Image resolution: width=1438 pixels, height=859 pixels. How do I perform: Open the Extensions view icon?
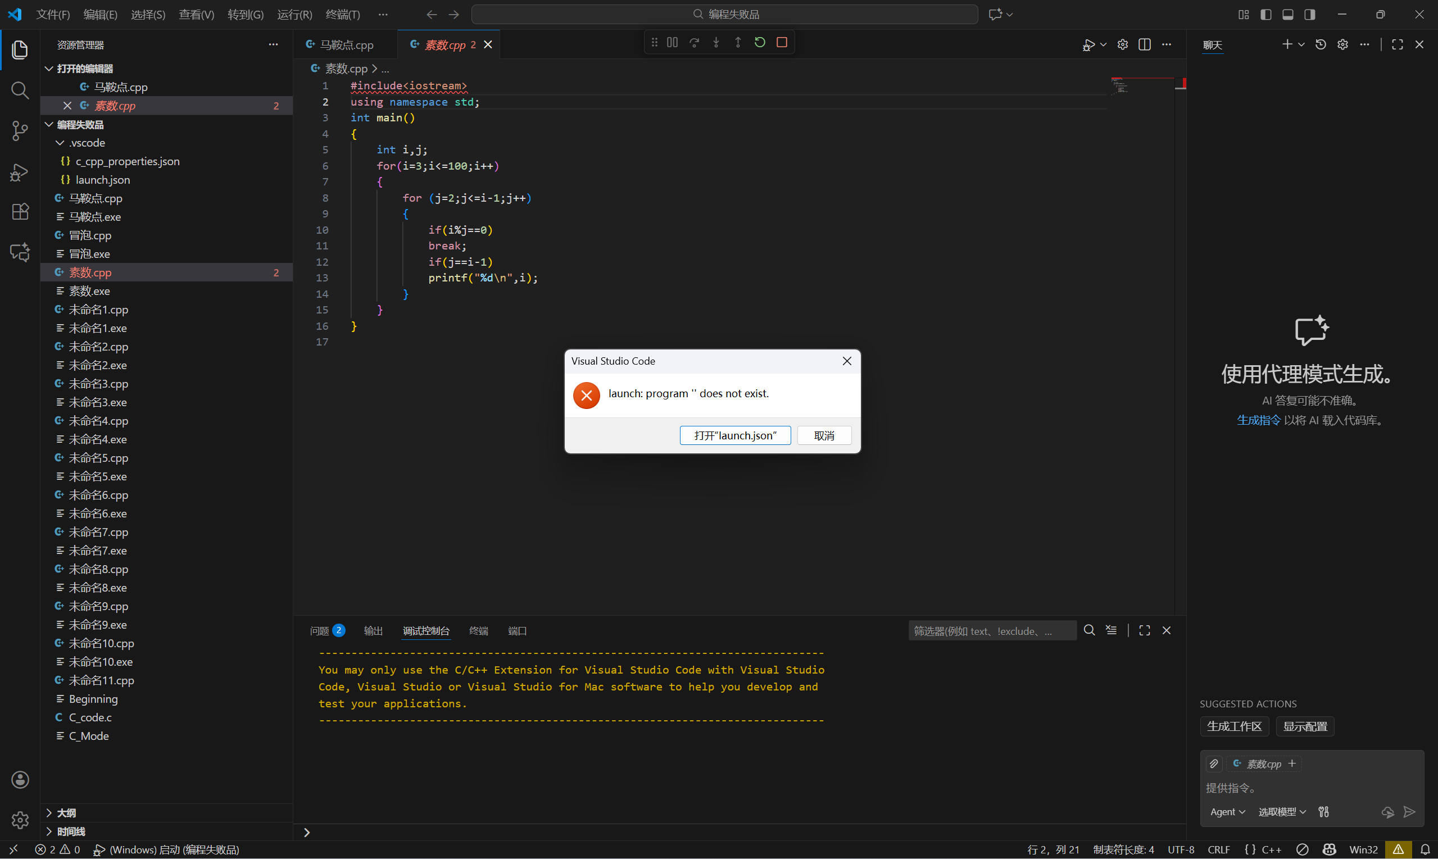pos(20,212)
